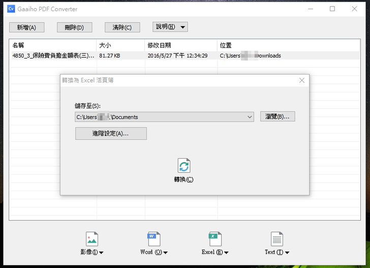Viewport: 370px width, 268px height.
Task: Close the 轉換為 Excel 活頁簿 dialog
Action: coord(302,80)
